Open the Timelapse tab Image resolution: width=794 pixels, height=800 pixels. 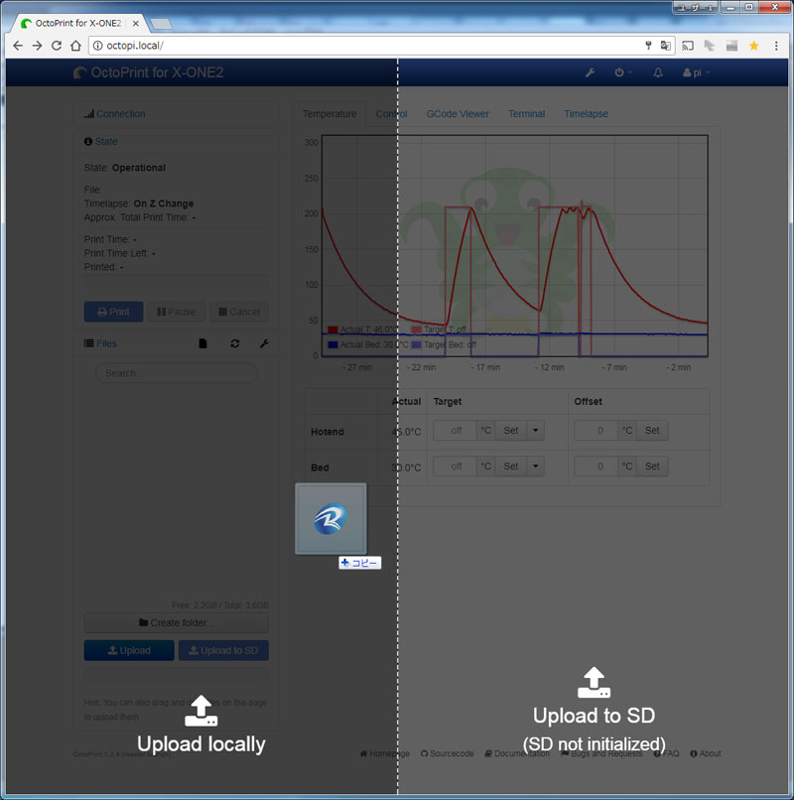(586, 114)
